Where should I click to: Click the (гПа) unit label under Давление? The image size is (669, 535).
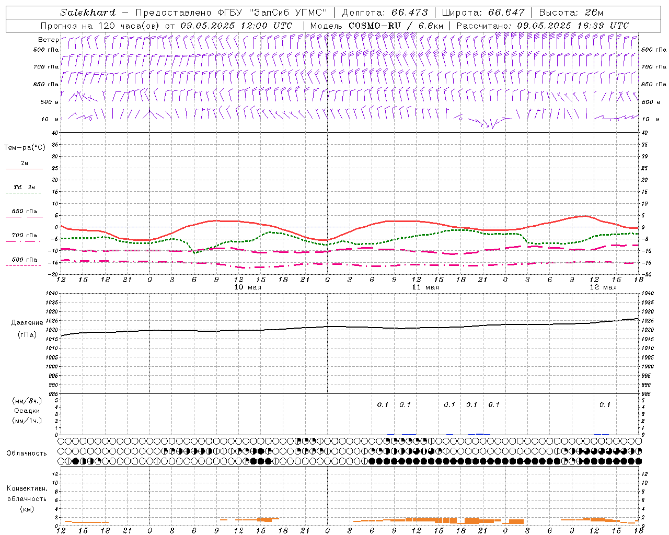coord(27,334)
